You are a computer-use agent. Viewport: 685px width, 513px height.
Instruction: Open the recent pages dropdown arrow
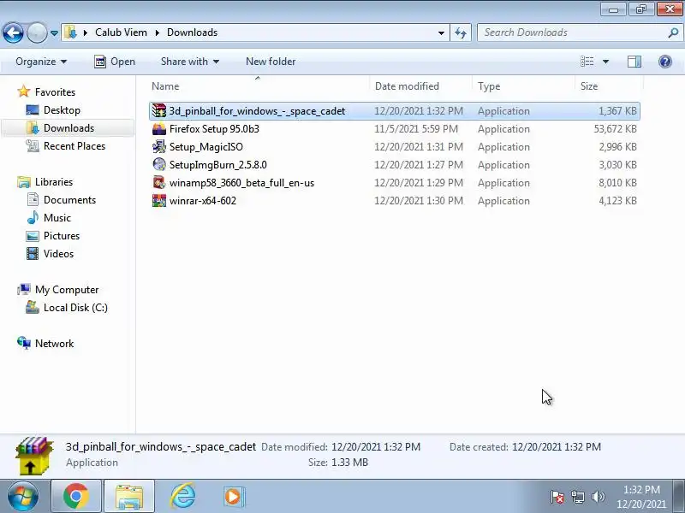click(54, 33)
